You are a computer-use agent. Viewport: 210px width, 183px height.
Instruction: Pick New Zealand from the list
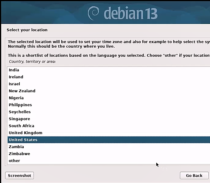(x=22, y=91)
